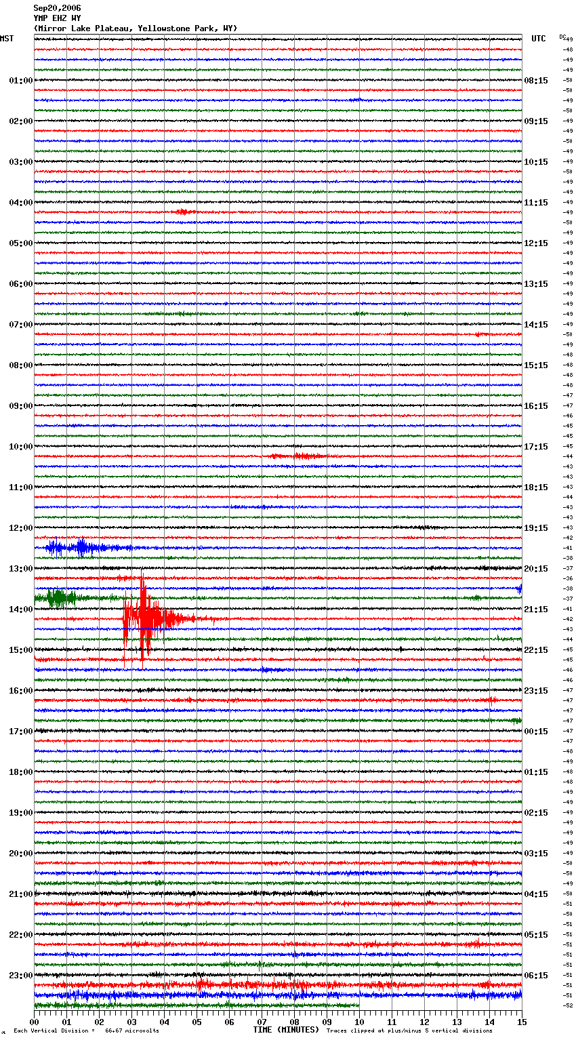Click the 05:15 UTC time label
Image resolution: width=576 pixels, height=1040 pixels.
pos(536,935)
